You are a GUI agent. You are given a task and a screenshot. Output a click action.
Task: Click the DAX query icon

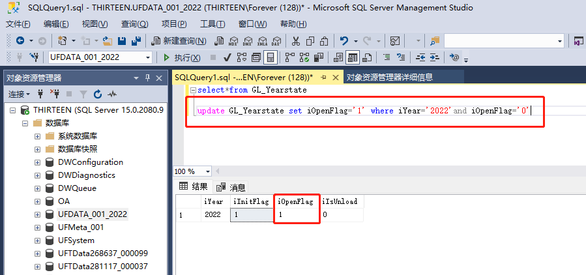276,40
